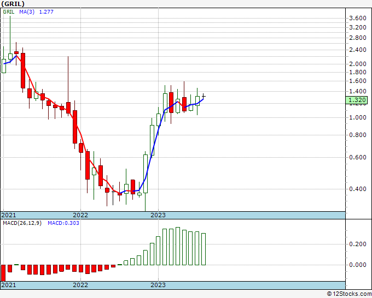Viewport: 372px width, 298px height.
Task: Click the 2.000 price axis label
Action: click(358, 64)
